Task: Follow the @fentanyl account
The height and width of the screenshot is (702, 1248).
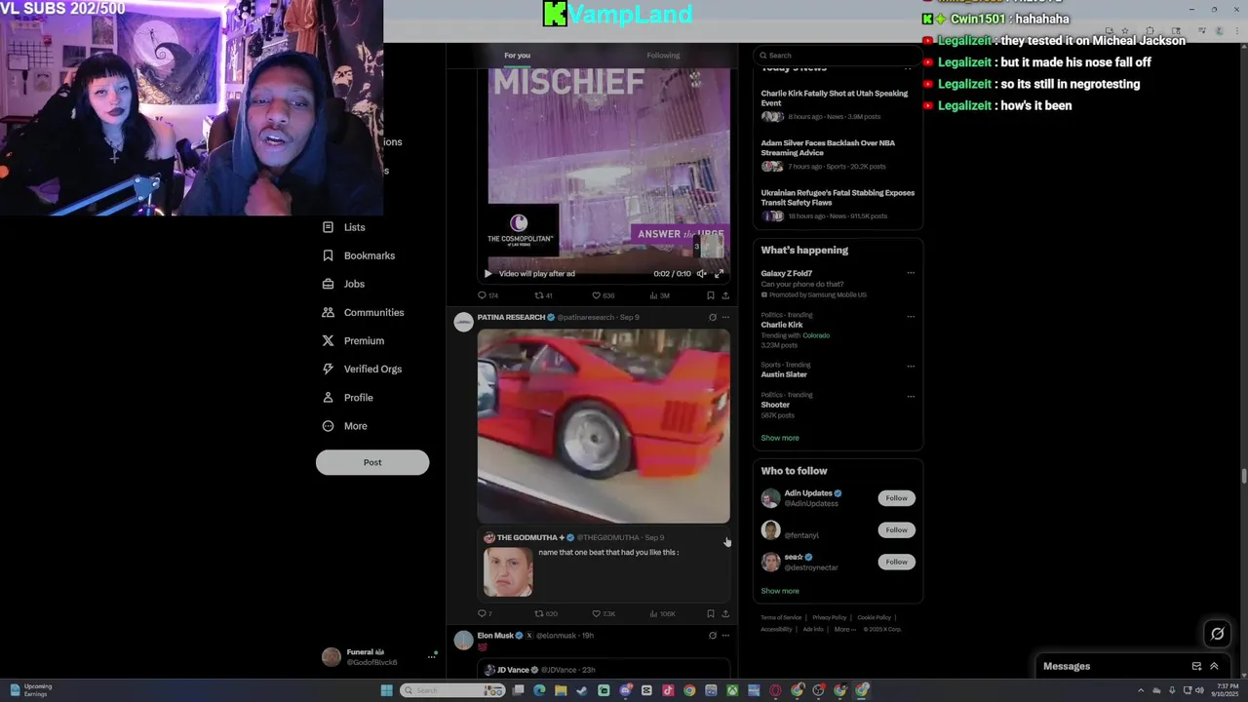Action: 896,529
